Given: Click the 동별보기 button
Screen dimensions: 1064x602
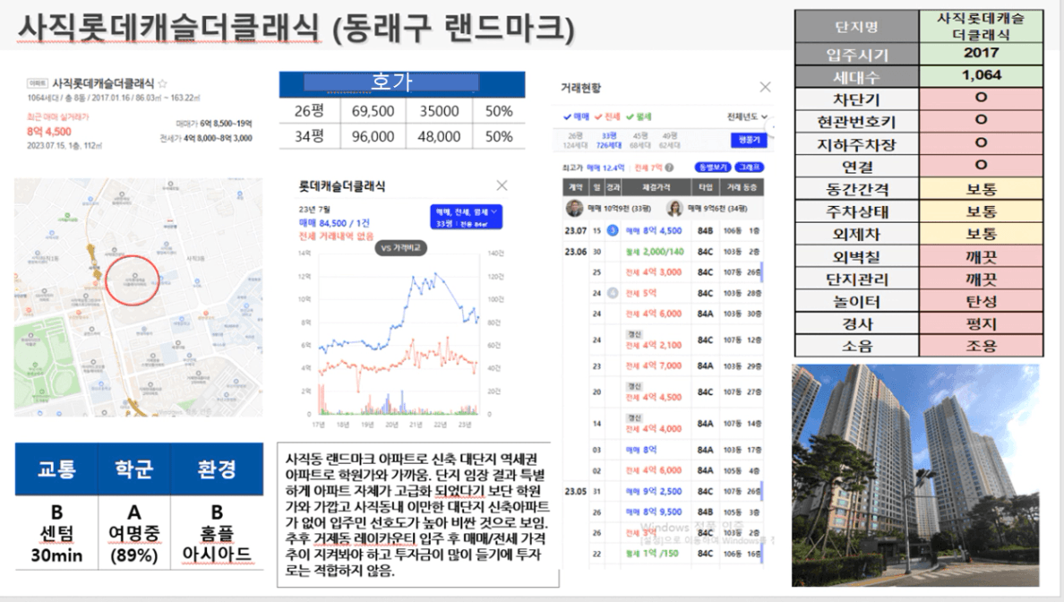Looking at the screenshot, I should pos(712,167).
